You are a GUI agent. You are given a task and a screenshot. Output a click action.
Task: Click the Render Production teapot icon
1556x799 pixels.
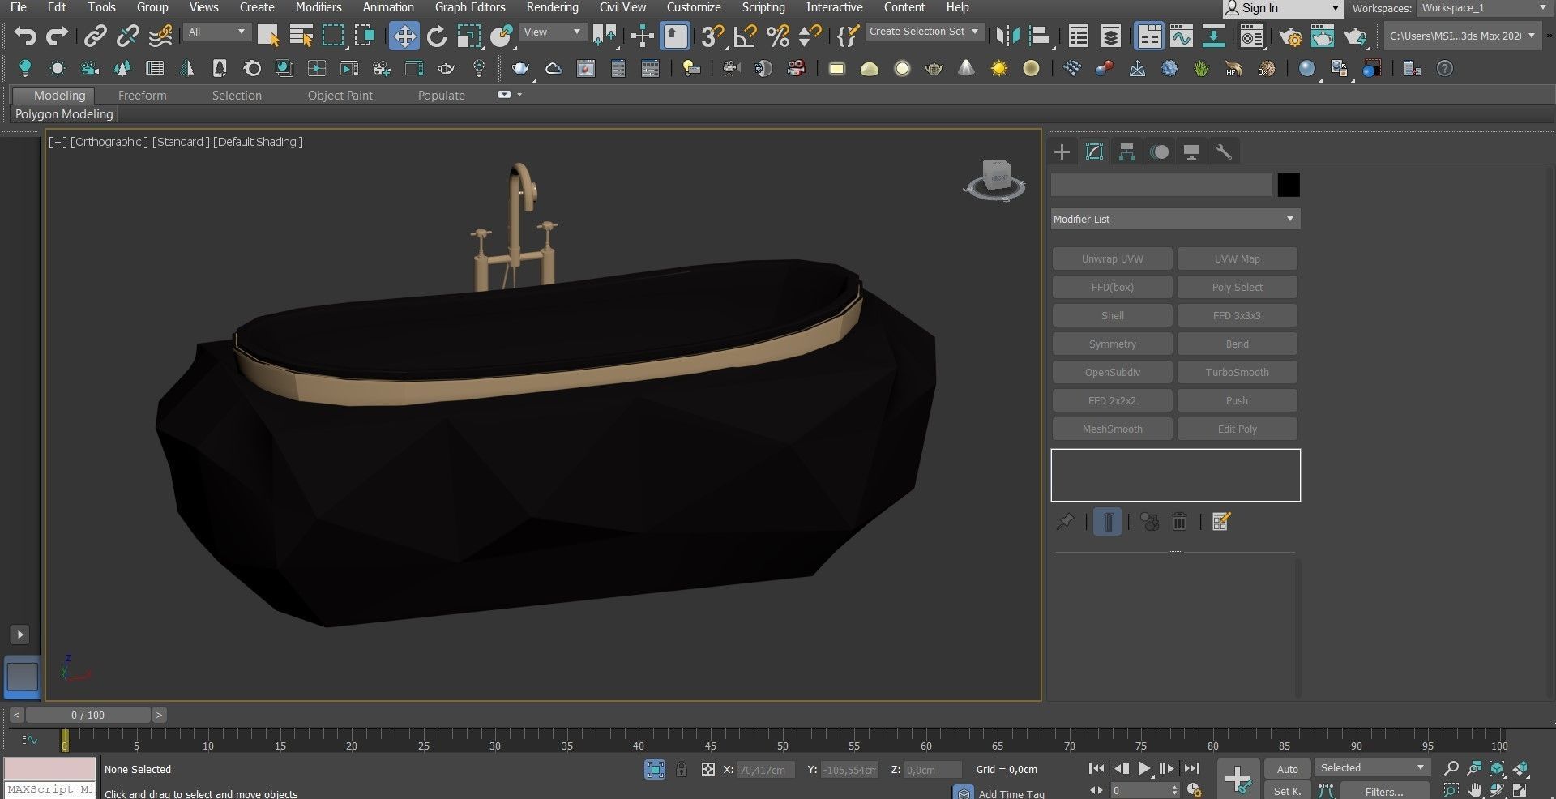[1355, 36]
